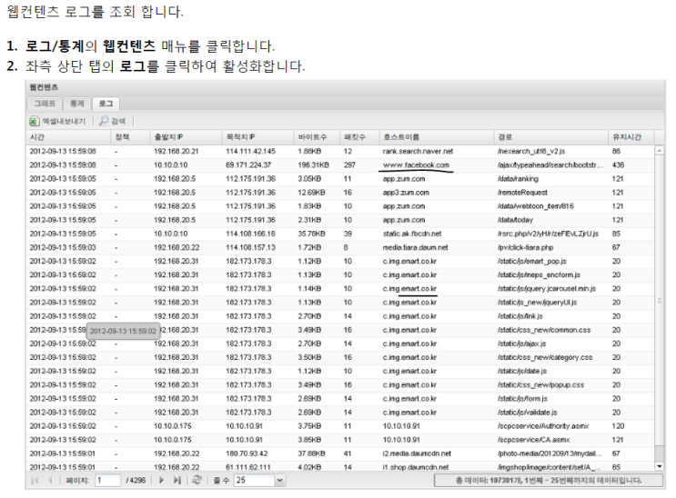Go to next page arrow

coord(161,481)
